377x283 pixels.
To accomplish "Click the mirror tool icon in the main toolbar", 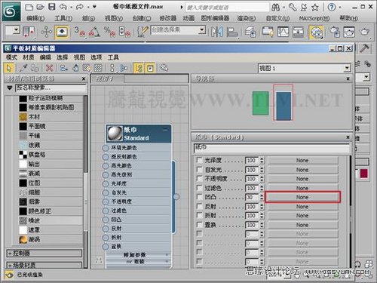I will pos(216,32).
